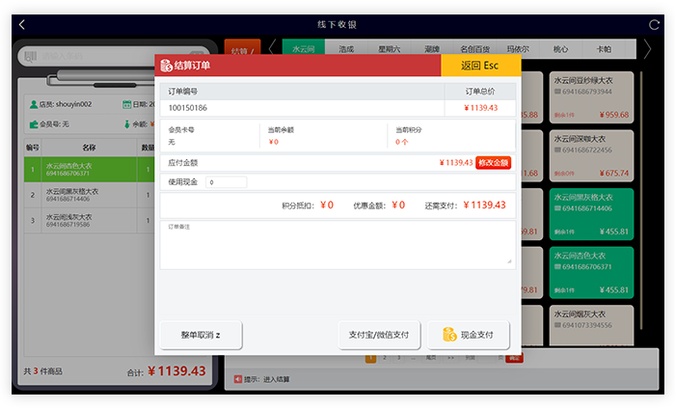Screen dimensions: 675x409
Task: Open the 名创百货 category tab
Action: coord(474,48)
